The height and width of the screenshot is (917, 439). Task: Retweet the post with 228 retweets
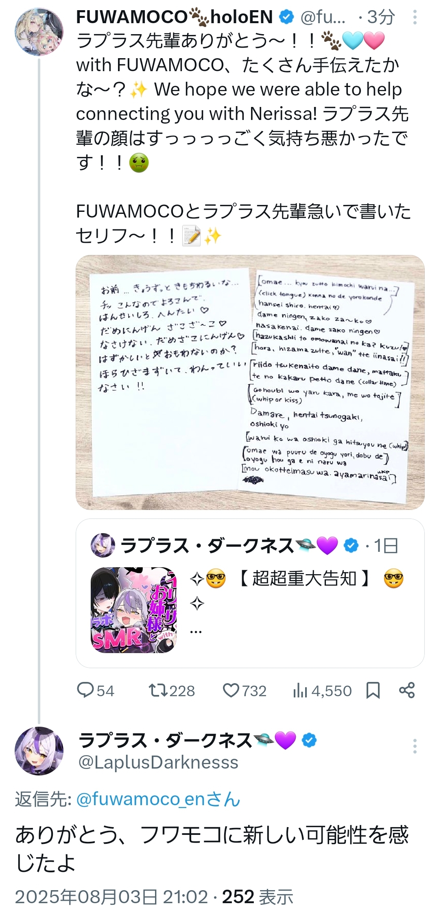click(172, 690)
